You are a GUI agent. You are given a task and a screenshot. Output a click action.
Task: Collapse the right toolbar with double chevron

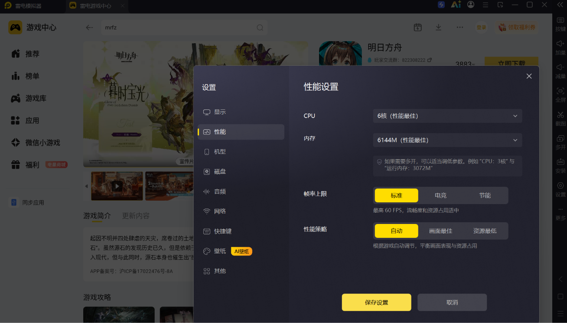pos(560,6)
